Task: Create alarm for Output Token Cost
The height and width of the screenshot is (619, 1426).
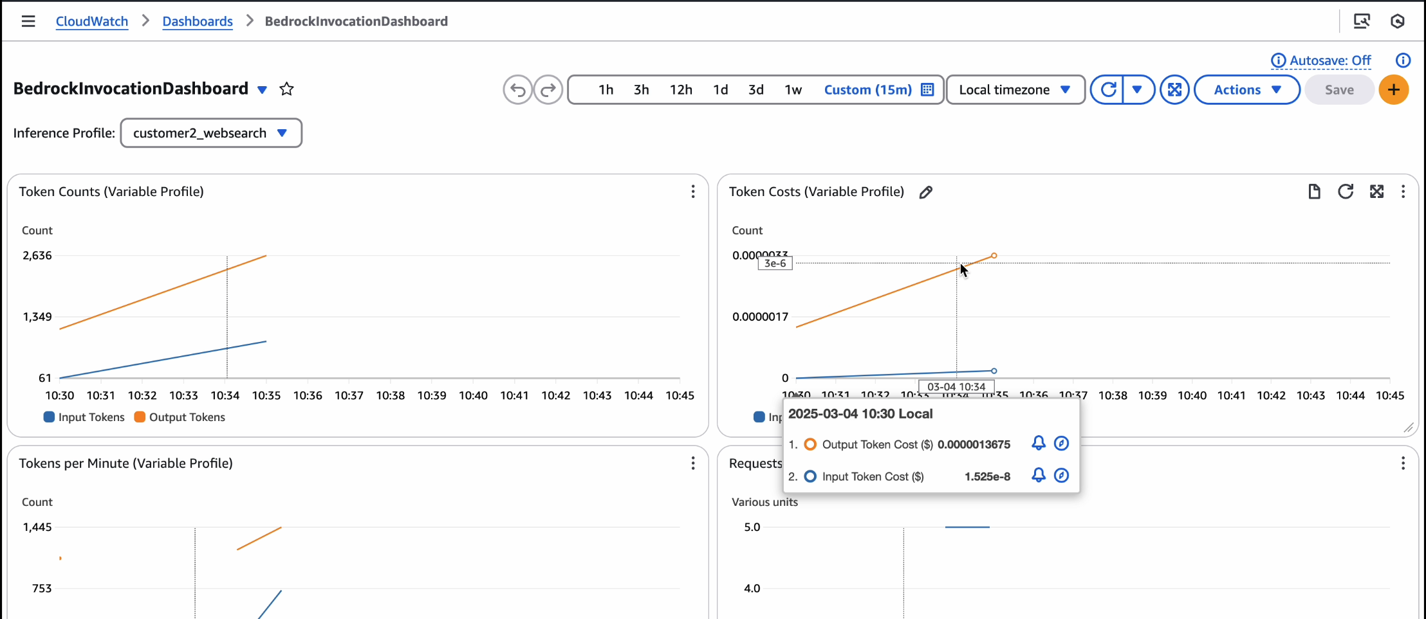Action: pyautogui.click(x=1039, y=444)
